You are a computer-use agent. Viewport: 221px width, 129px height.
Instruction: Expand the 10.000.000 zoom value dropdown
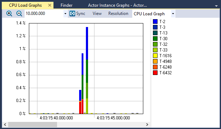pos(65,14)
